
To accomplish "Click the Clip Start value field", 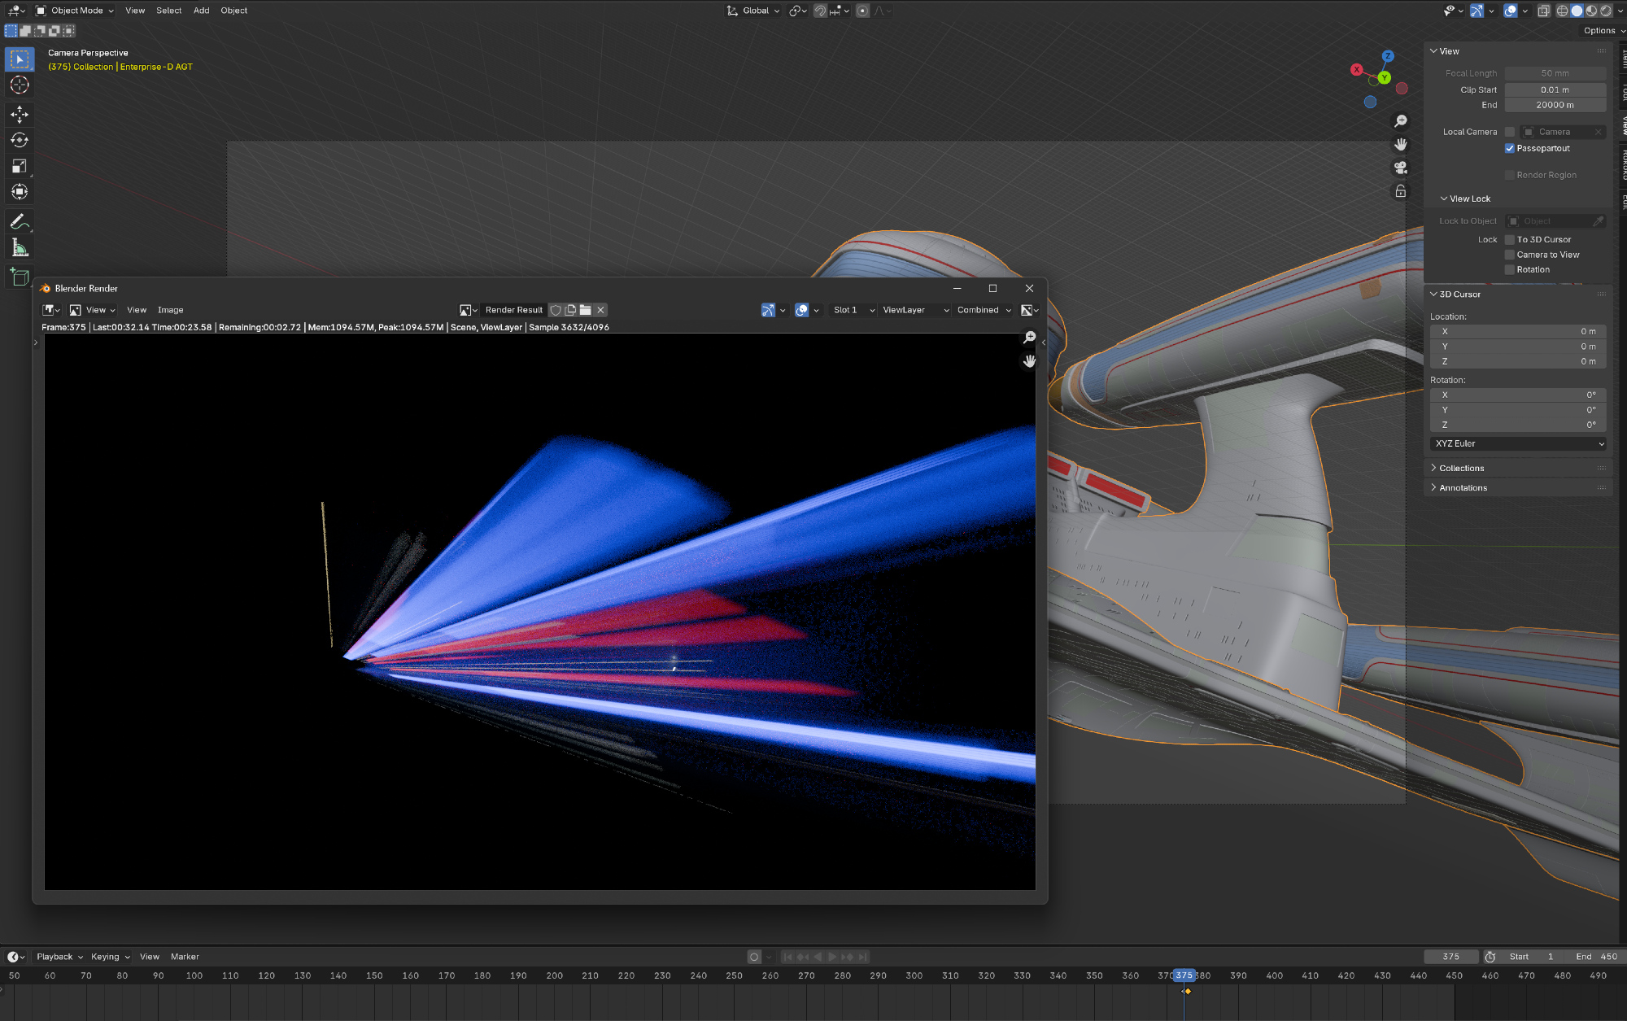I will click(1554, 89).
